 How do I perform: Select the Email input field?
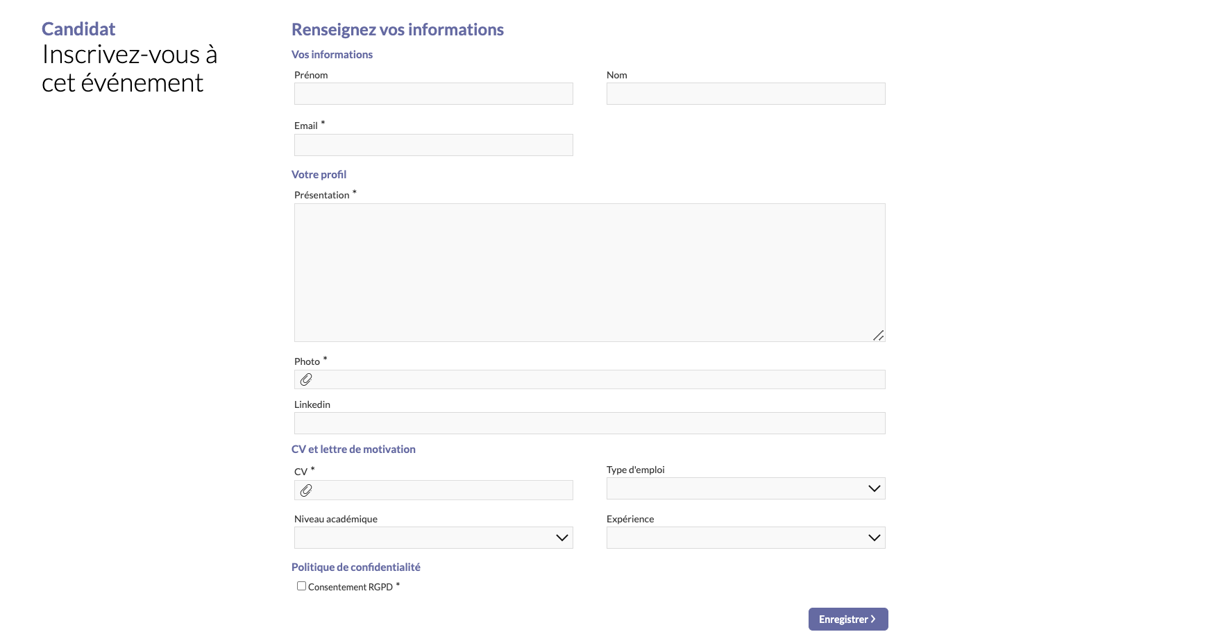coord(433,145)
